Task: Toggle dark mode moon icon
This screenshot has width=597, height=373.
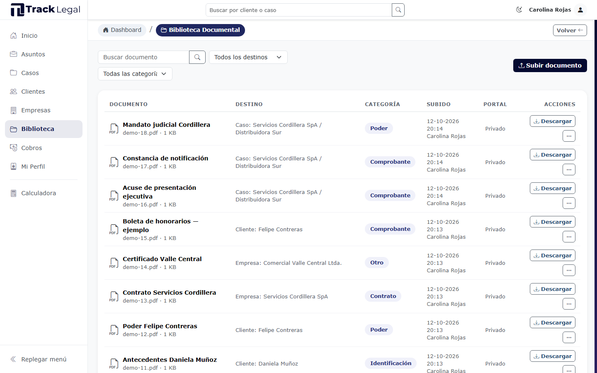Action: click(x=519, y=10)
